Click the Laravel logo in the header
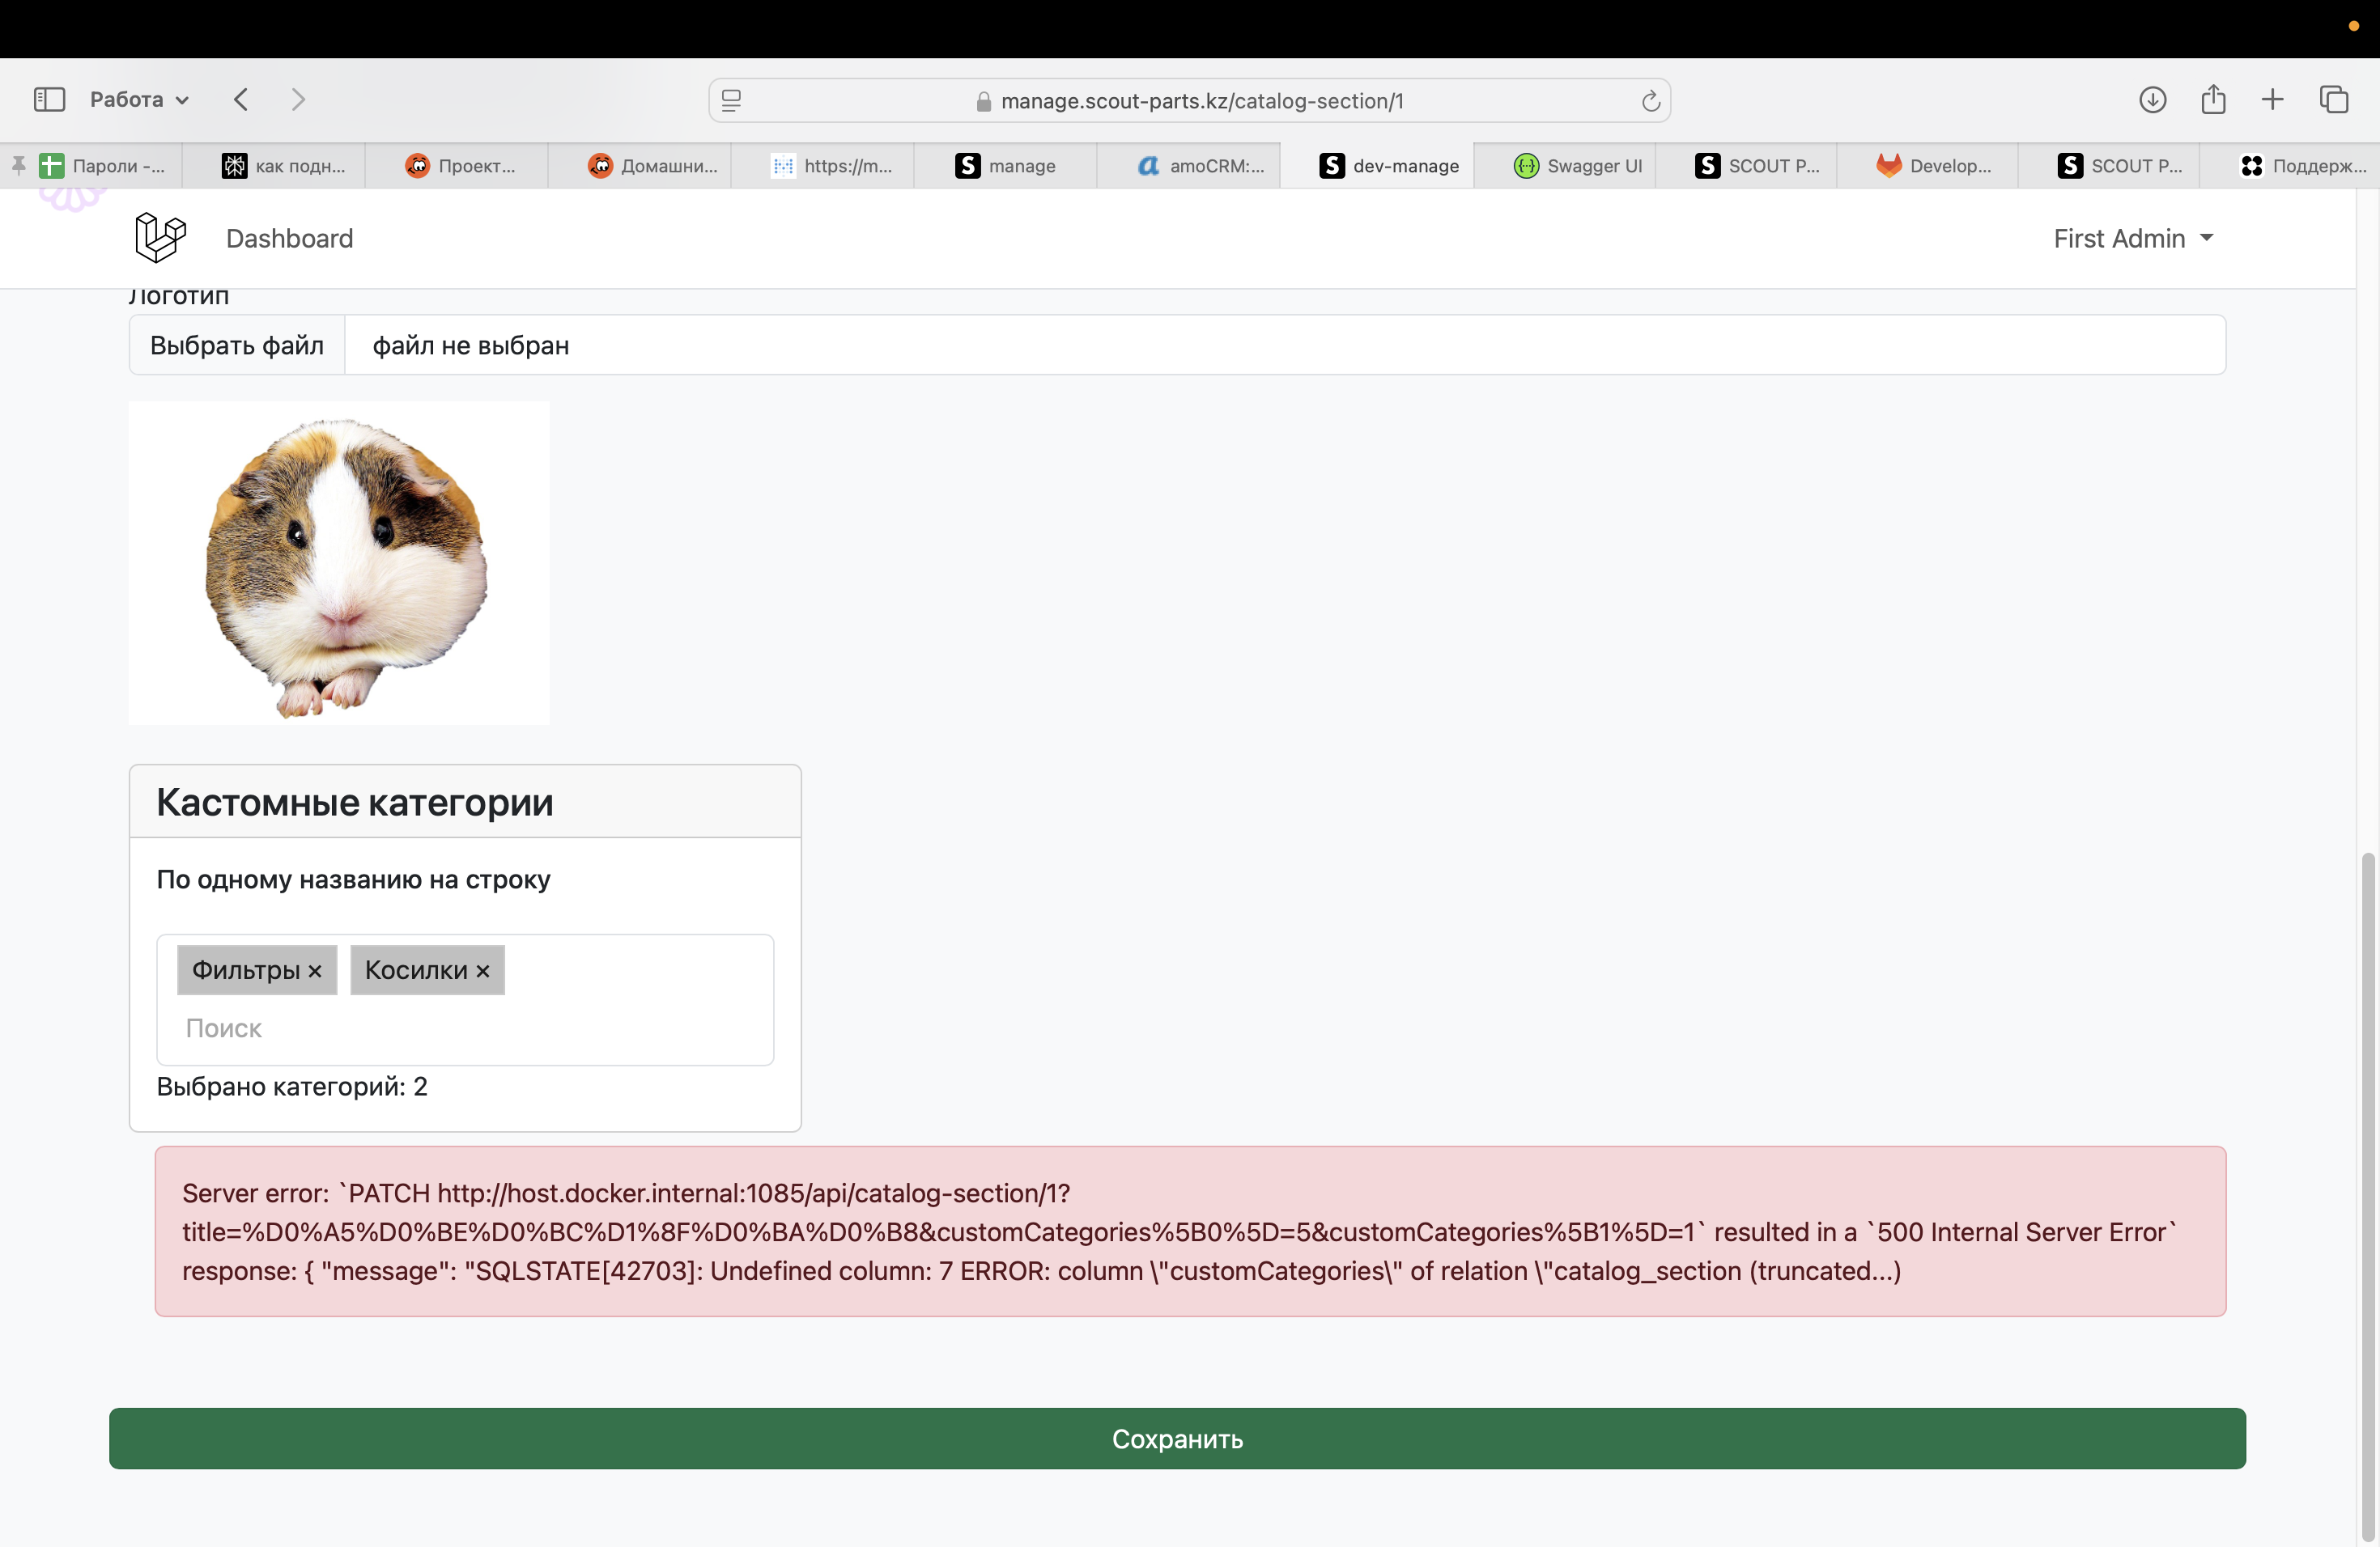The height and width of the screenshot is (1547, 2380). (x=160, y=238)
